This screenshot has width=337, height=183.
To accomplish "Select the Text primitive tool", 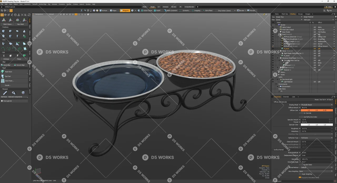I will 24,36.
